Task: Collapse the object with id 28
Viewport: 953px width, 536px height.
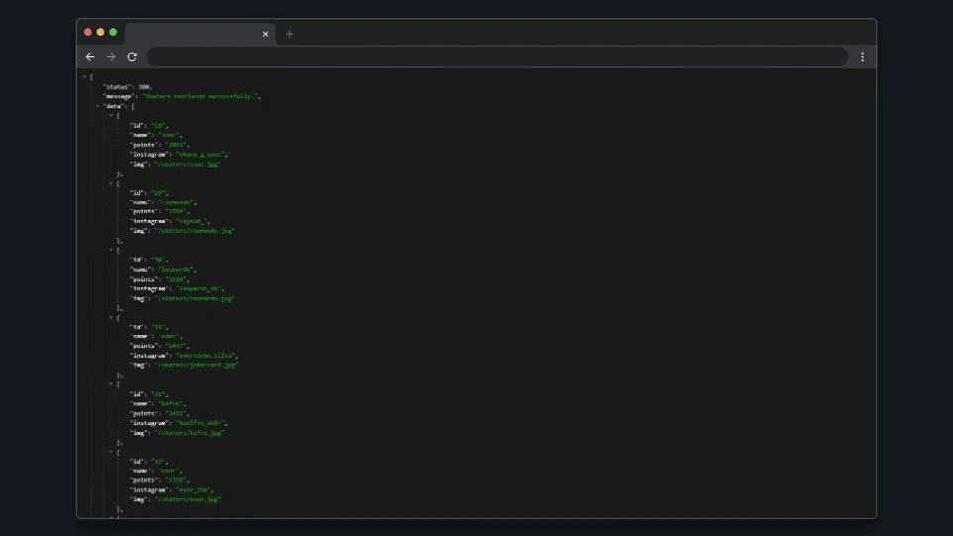Action: (x=110, y=116)
